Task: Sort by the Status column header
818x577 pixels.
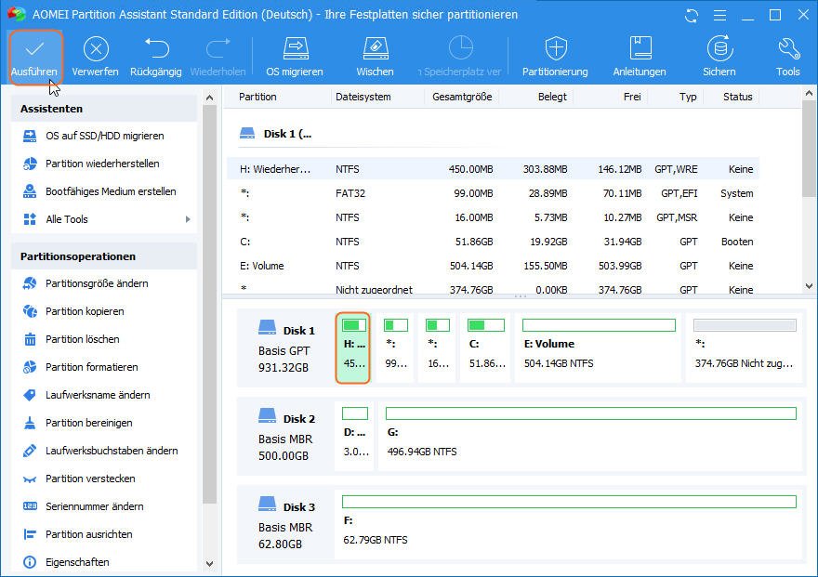Action: tap(738, 97)
